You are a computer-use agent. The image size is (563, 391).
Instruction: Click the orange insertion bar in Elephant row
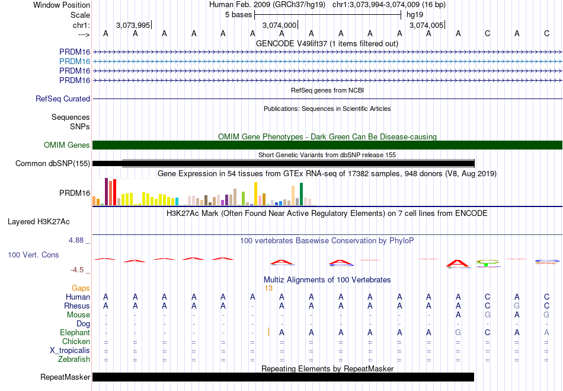click(268, 332)
